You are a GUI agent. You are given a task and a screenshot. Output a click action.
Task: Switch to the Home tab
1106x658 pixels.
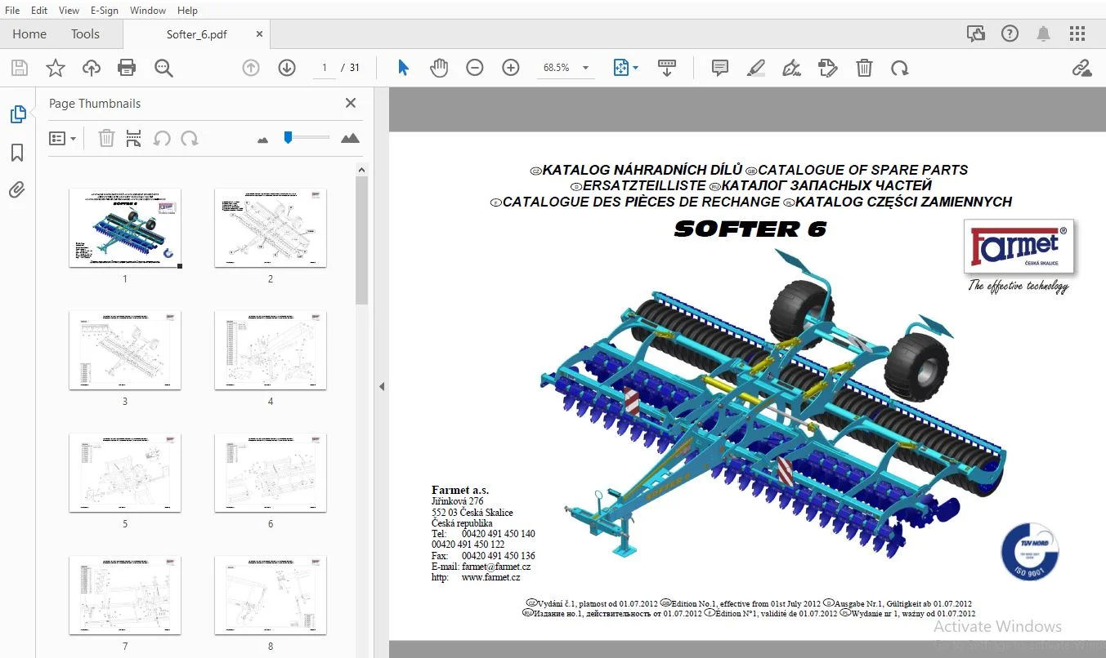29,34
